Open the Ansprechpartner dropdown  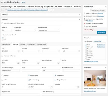[49, 30]
